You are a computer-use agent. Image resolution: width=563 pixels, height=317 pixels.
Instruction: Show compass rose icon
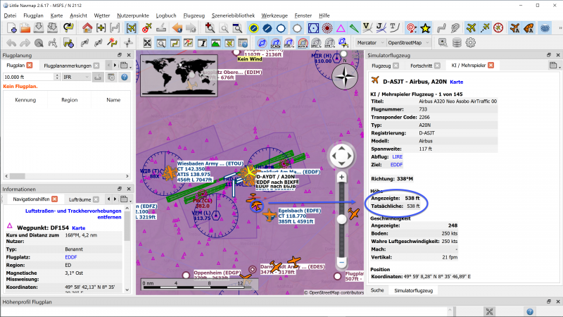(498, 27)
